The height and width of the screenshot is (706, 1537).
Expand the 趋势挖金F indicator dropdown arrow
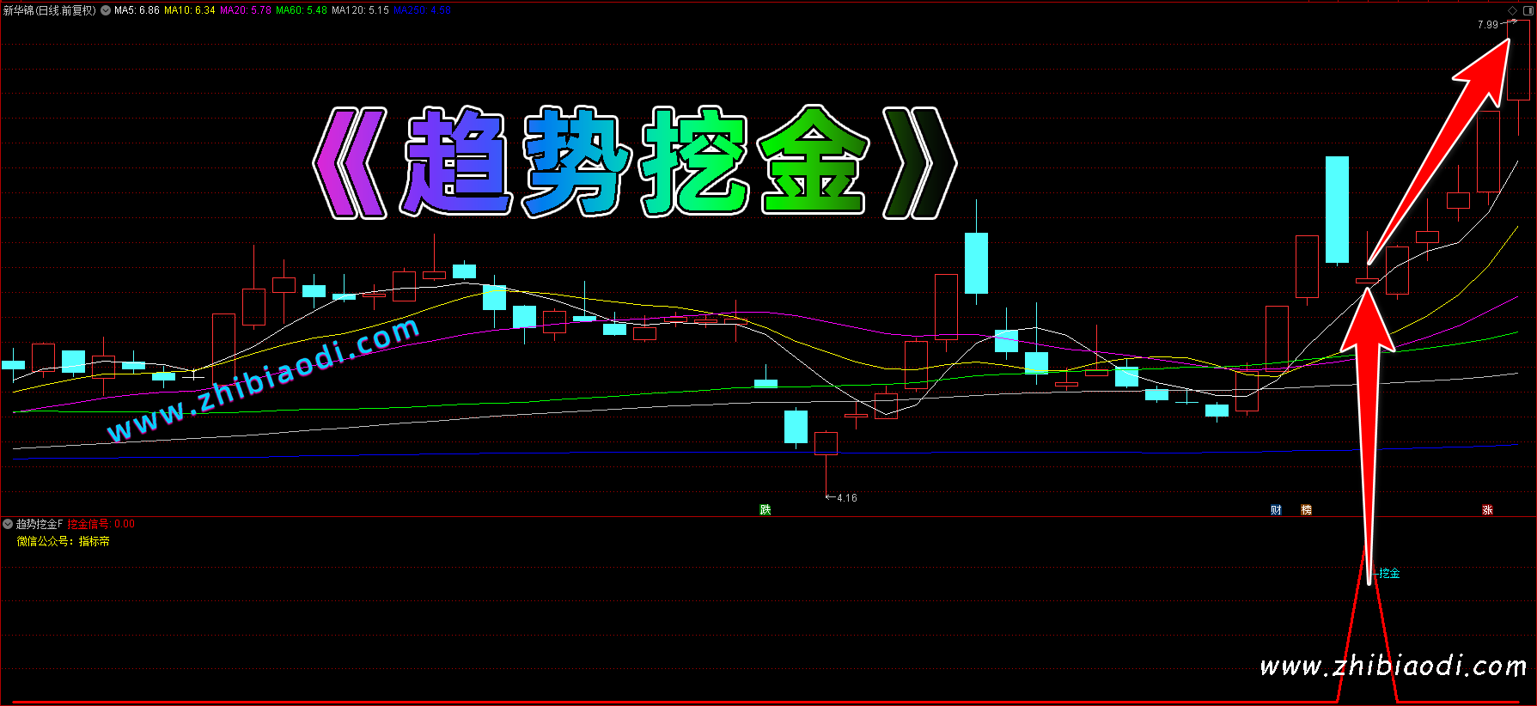[x=8, y=523]
